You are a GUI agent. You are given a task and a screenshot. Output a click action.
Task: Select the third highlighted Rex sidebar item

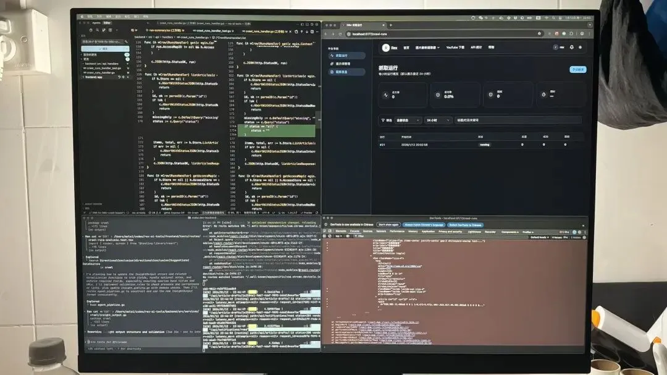click(x=346, y=72)
